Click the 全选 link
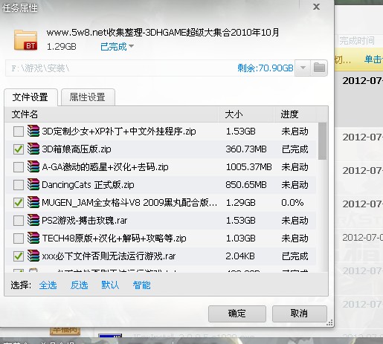 point(48,285)
